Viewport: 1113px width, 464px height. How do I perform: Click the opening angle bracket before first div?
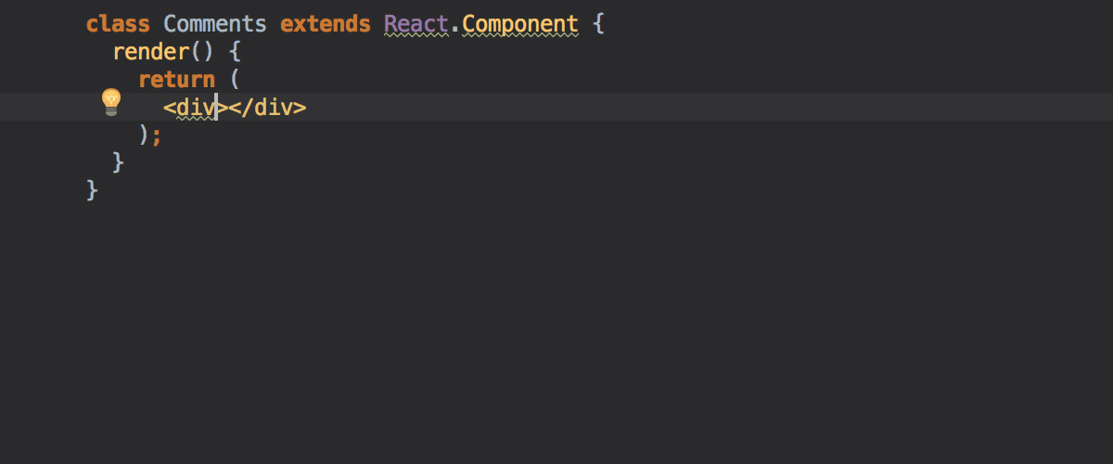click(x=170, y=108)
